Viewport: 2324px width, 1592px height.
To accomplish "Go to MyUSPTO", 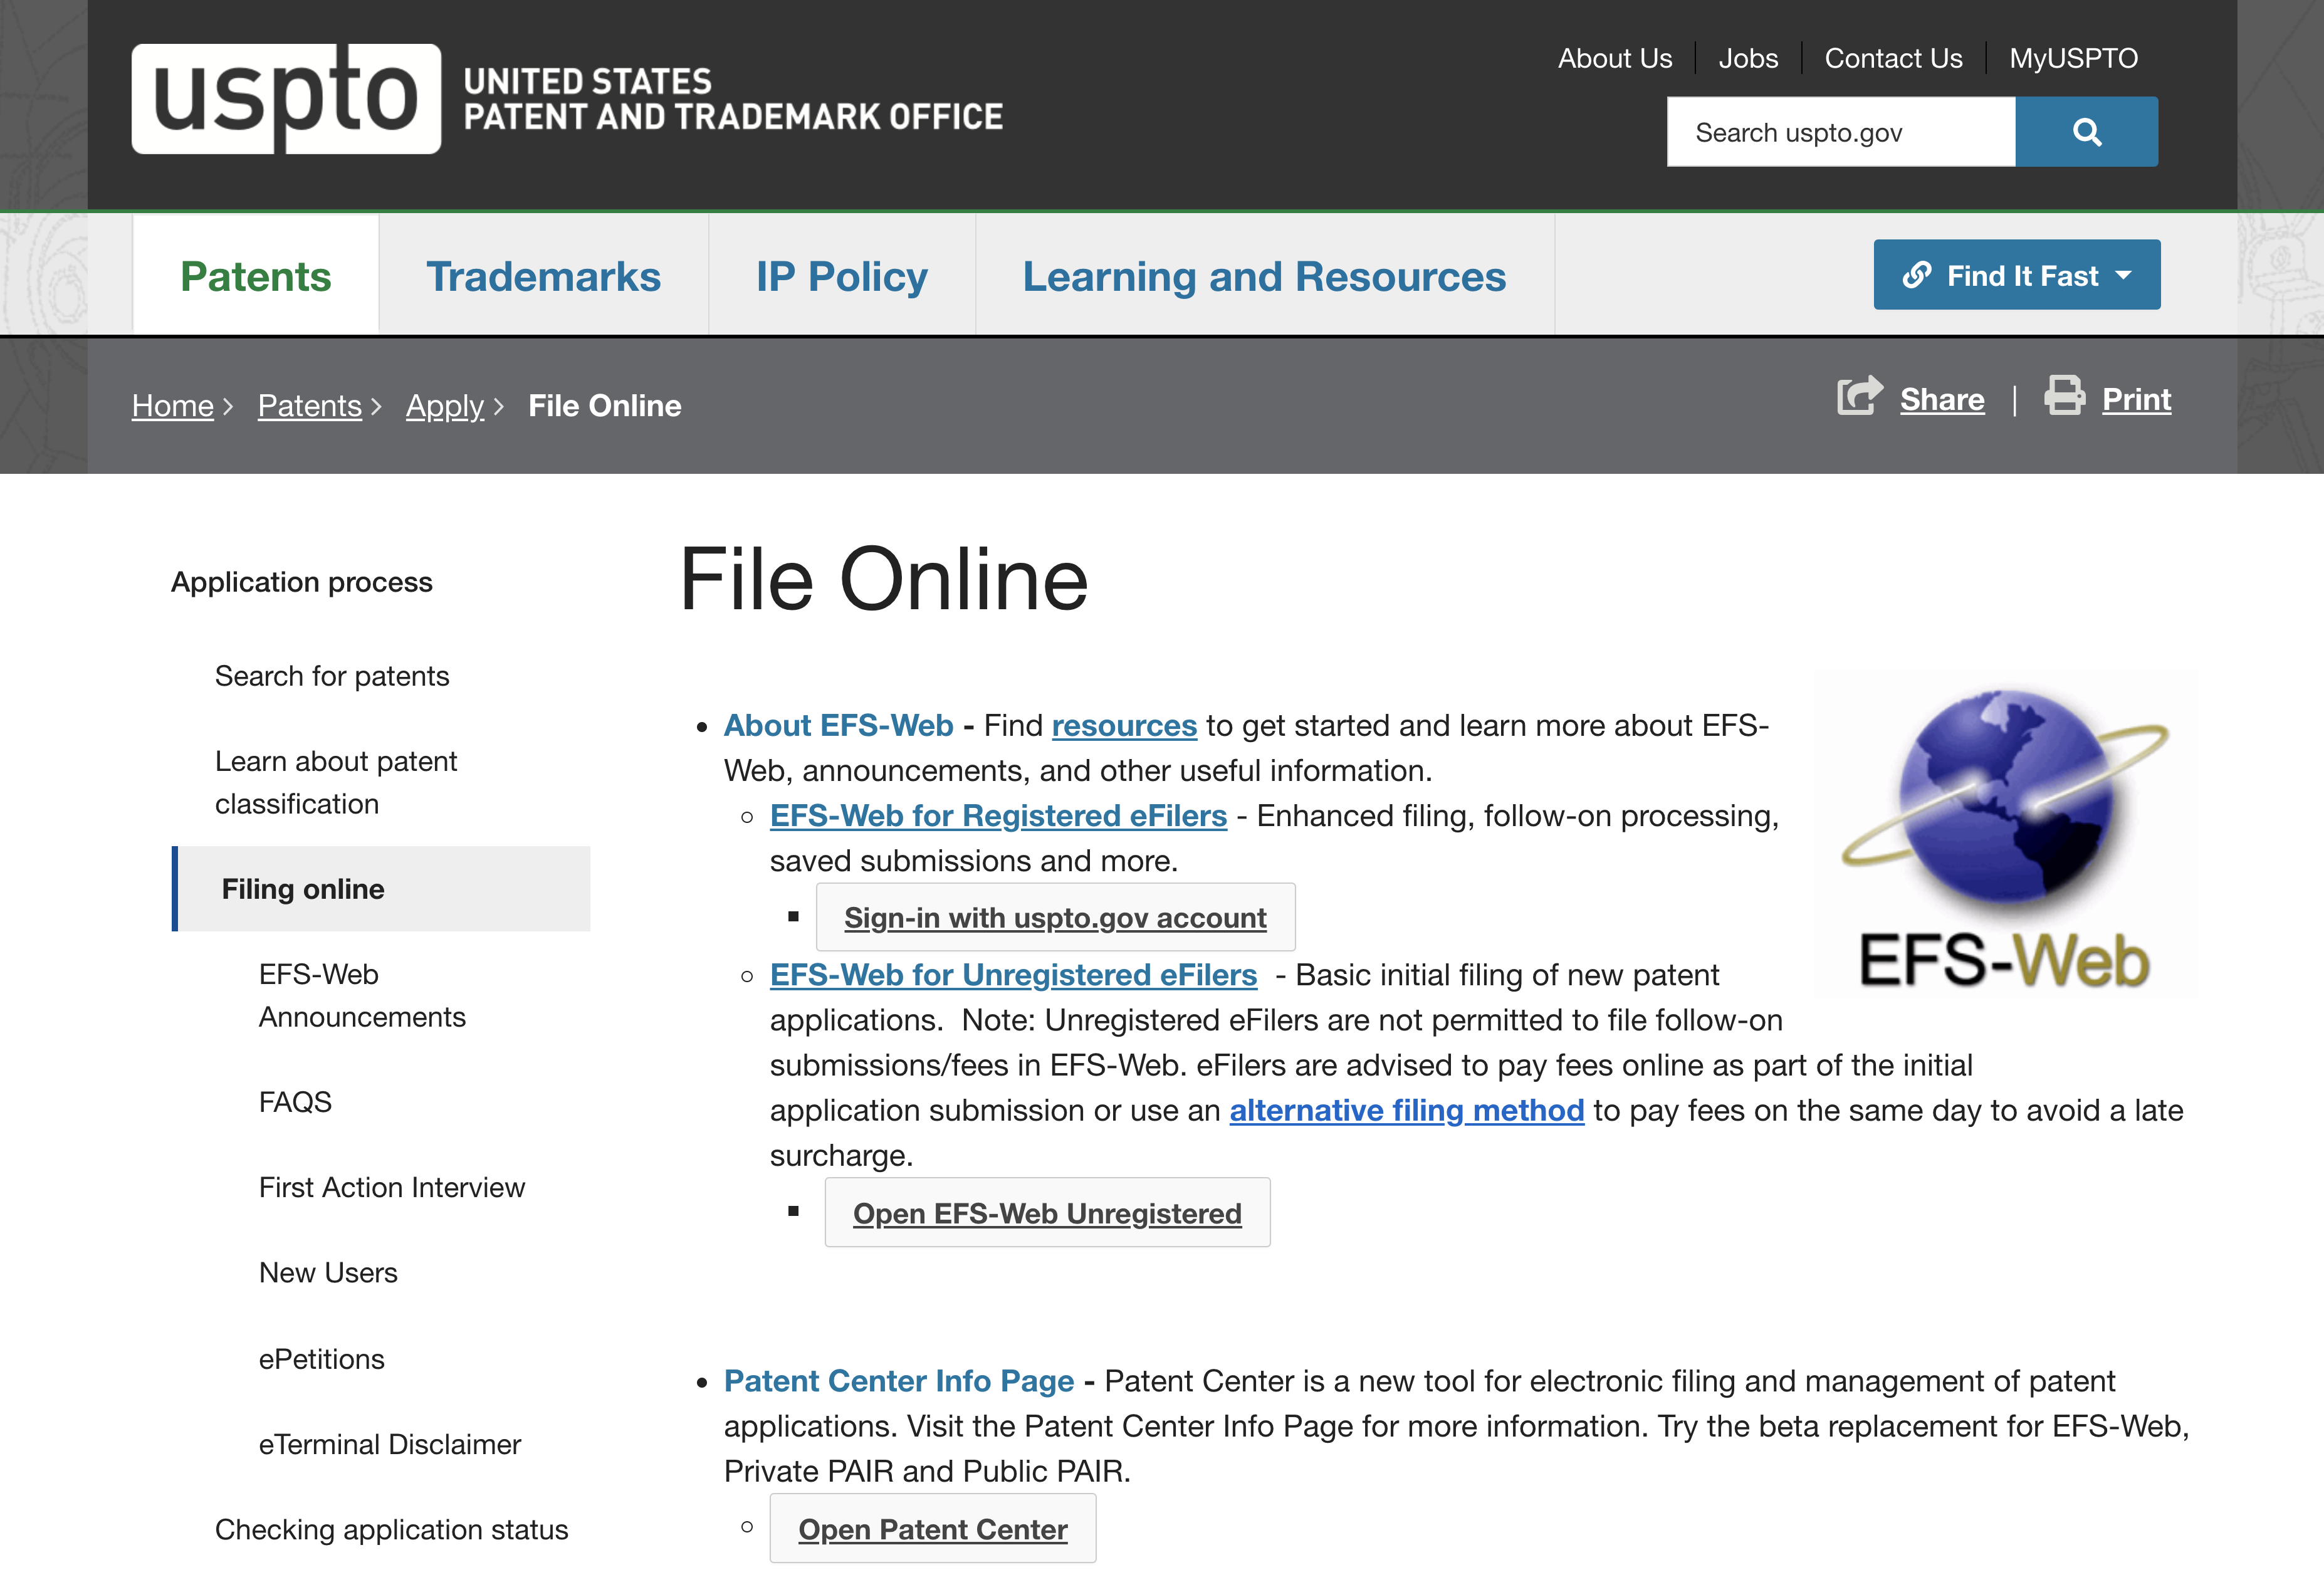I will click(2073, 58).
